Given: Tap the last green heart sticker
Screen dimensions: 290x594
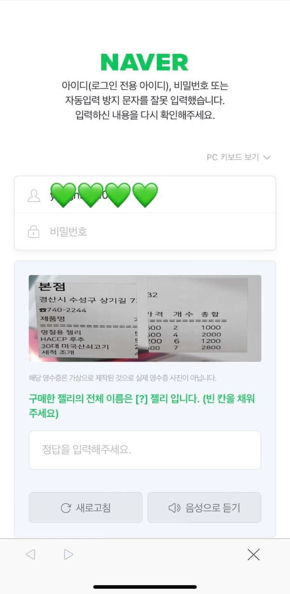Looking at the screenshot, I should click(x=145, y=195).
